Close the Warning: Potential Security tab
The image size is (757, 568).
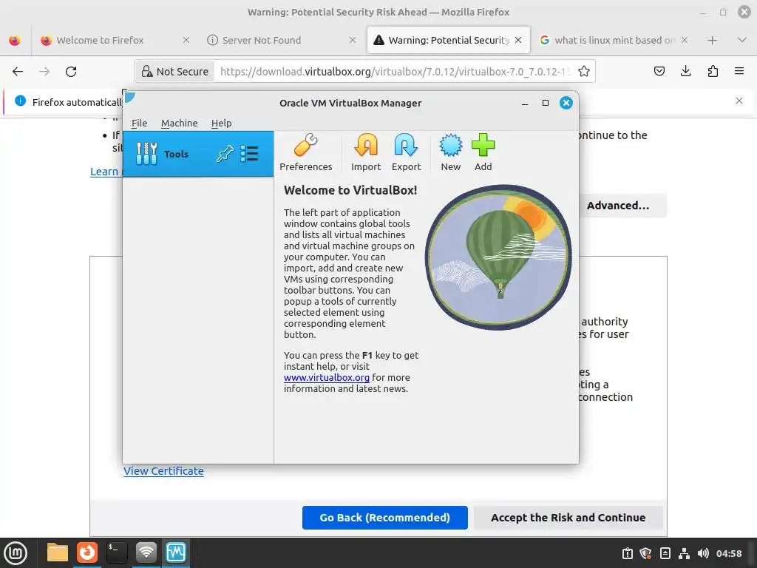point(518,40)
